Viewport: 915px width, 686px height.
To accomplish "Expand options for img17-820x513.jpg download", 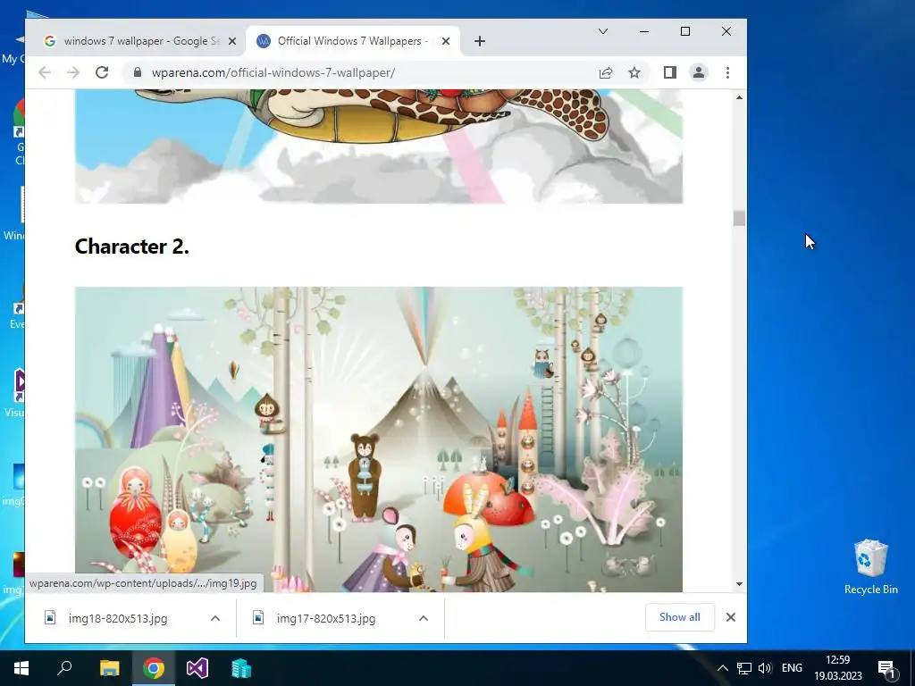I will tap(424, 618).
